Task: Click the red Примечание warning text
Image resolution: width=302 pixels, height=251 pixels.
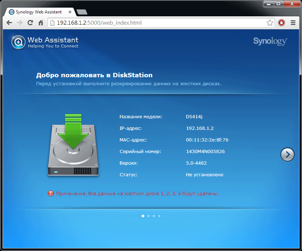Action: click(137, 194)
